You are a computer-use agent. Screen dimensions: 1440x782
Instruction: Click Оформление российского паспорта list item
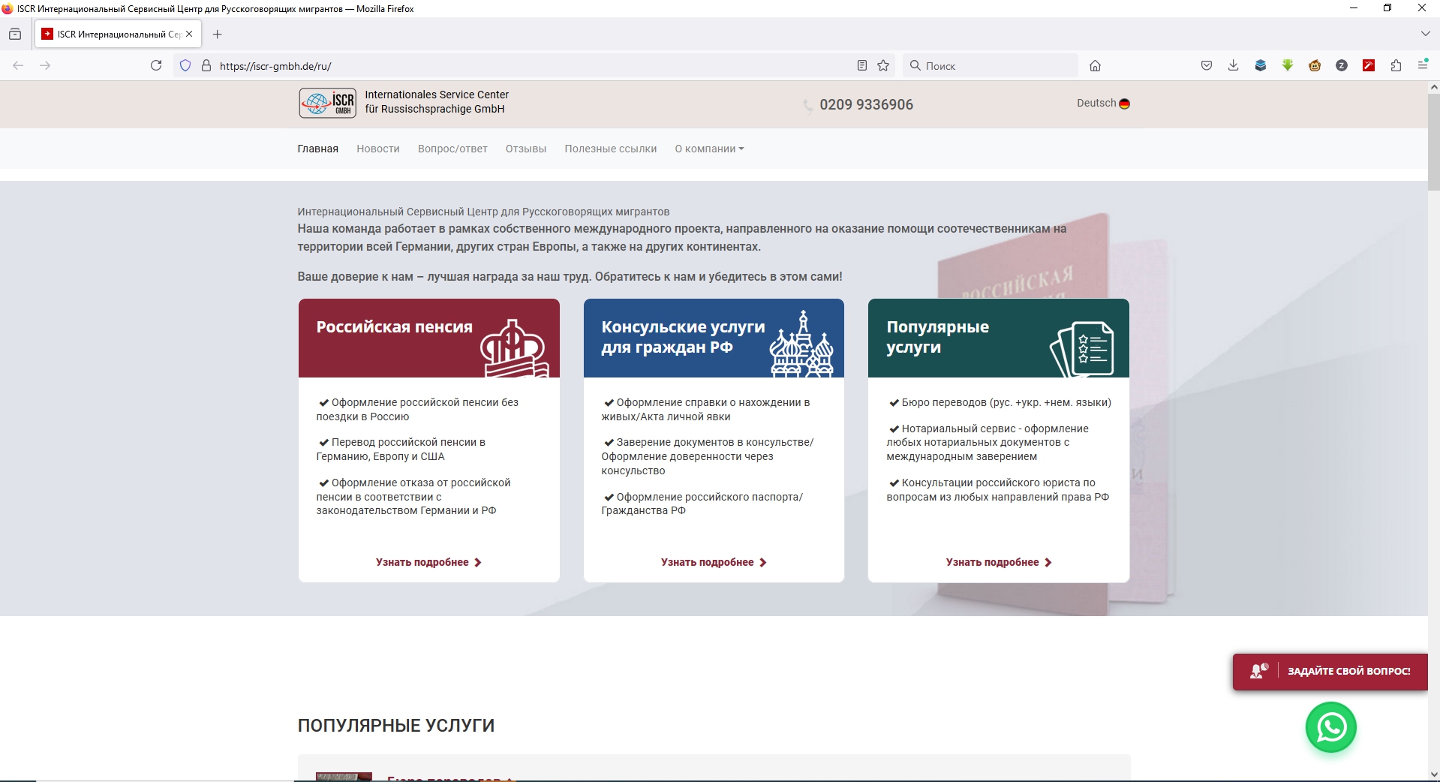pos(702,504)
